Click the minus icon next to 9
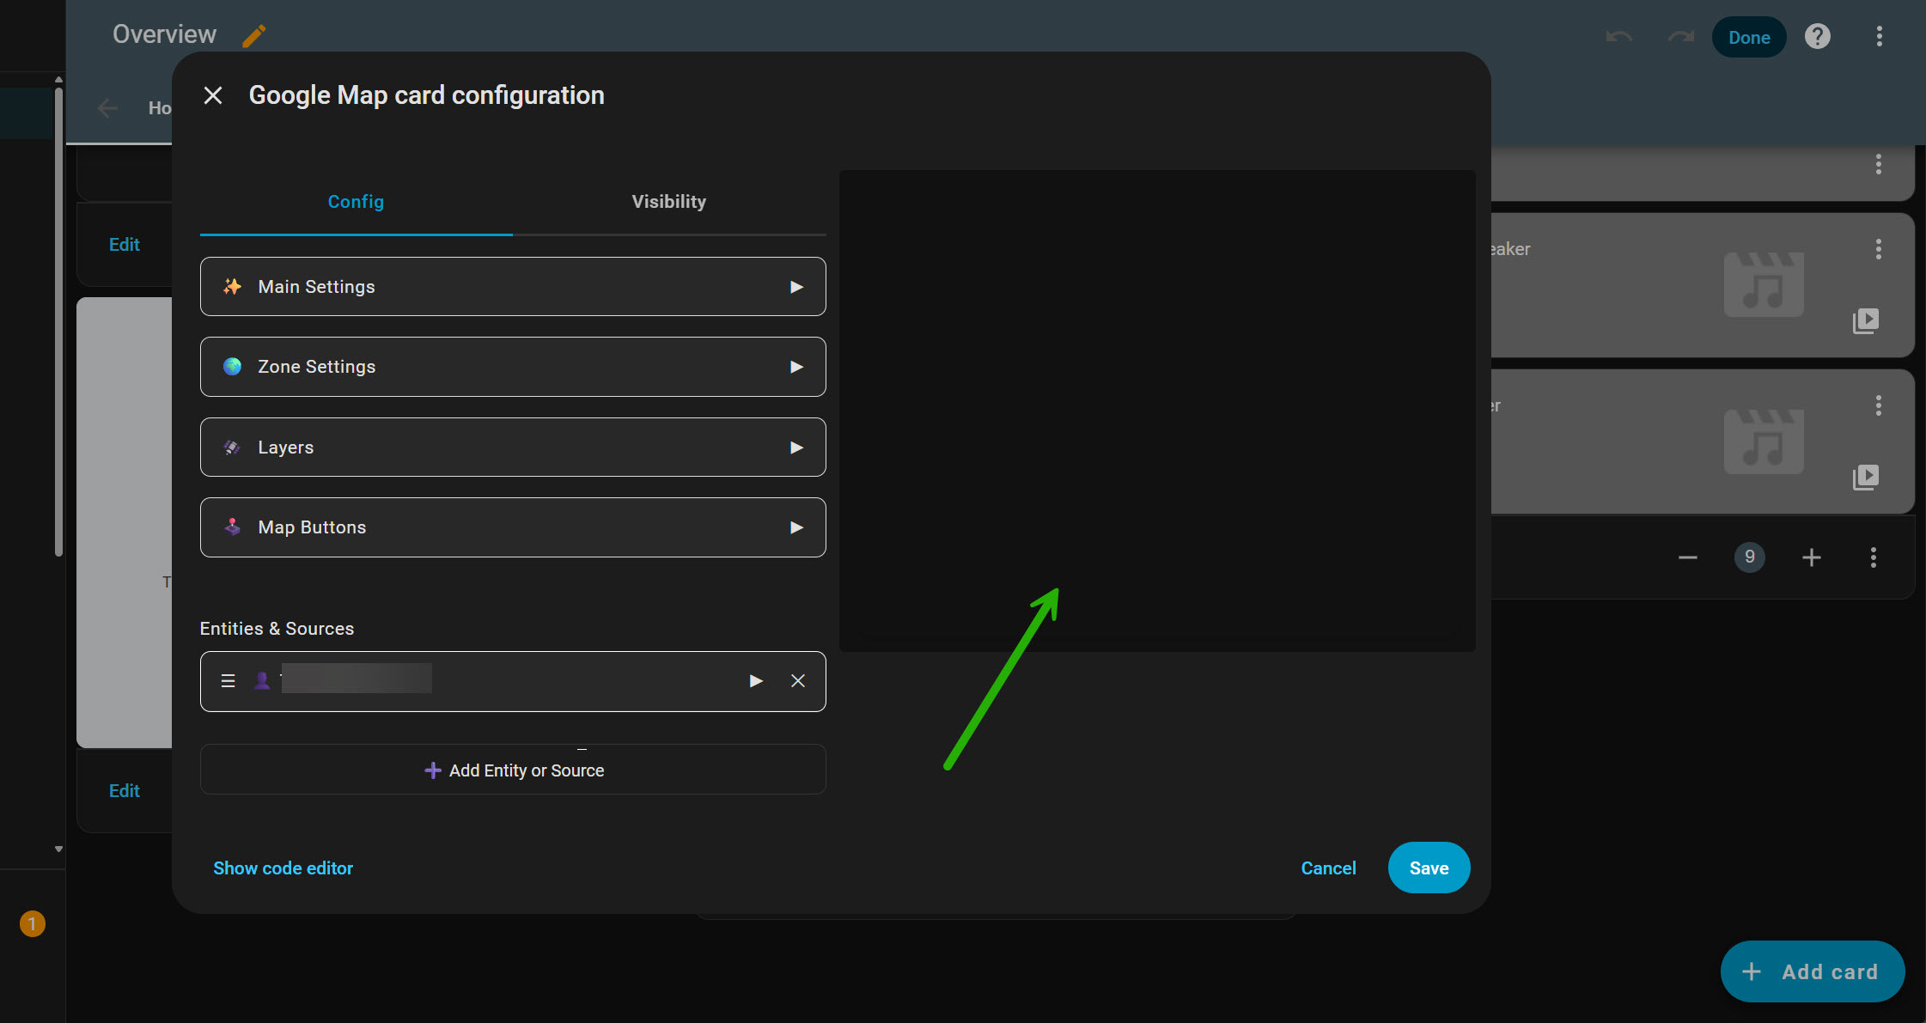 pyautogui.click(x=1687, y=557)
